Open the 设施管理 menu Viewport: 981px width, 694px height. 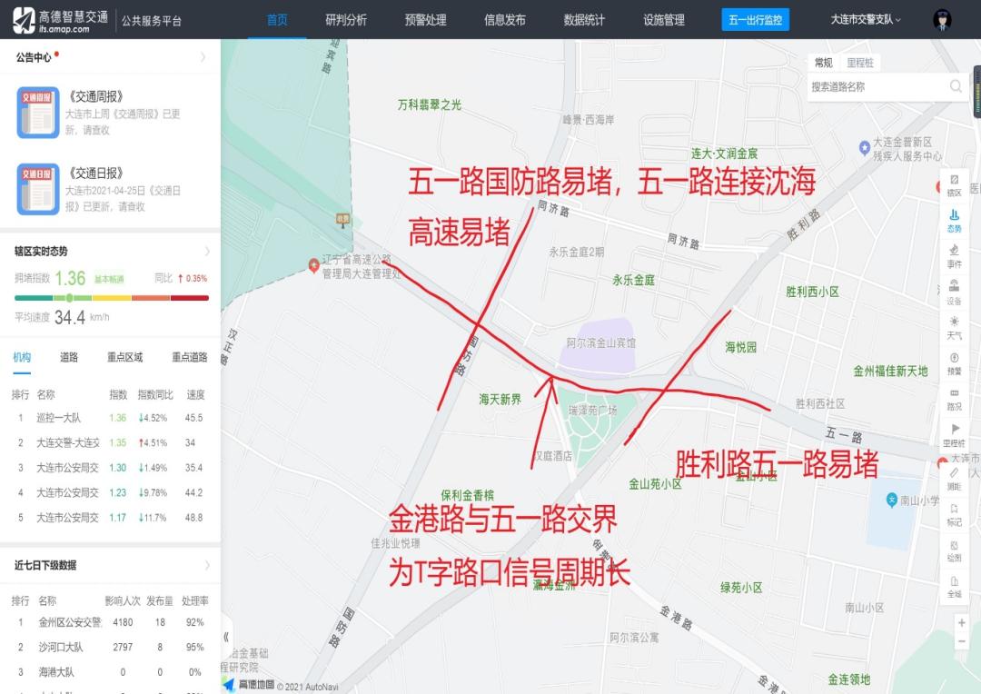664,20
